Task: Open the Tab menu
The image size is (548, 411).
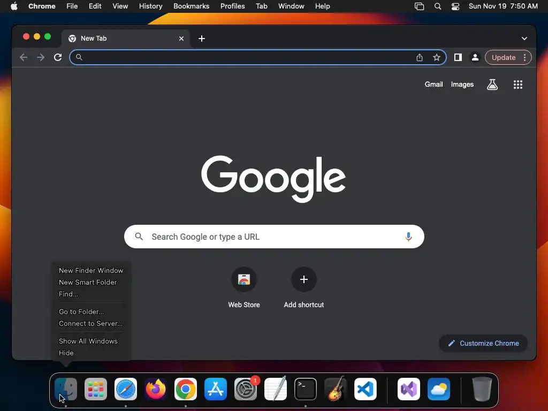Action: coord(261,6)
